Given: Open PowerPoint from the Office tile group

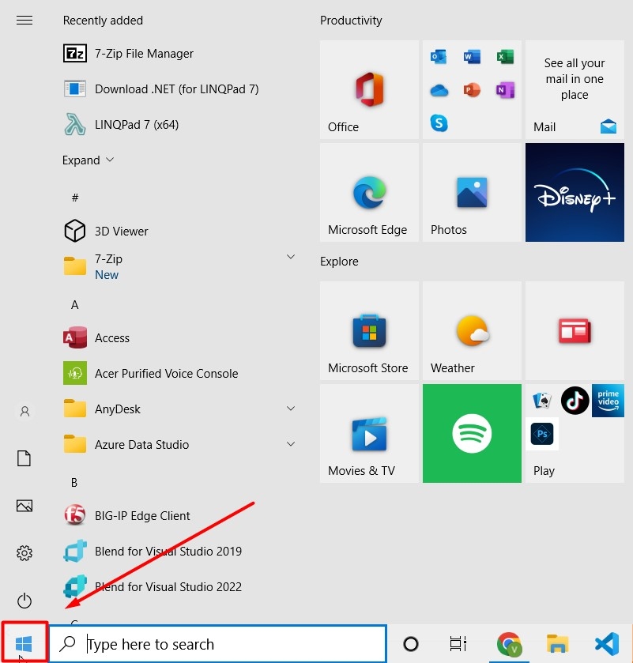Looking at the screenshot, I should [473, 90].
